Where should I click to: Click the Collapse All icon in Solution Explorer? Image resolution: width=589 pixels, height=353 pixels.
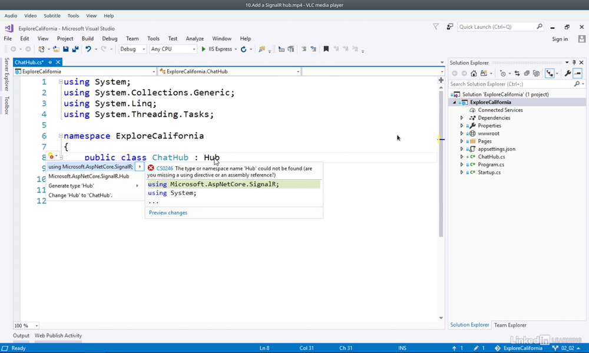point(527,74)
